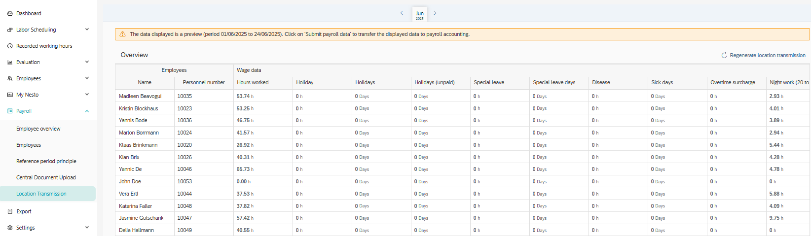Open Central Document Upload page
811x236 pixels.
coord(46,178)
